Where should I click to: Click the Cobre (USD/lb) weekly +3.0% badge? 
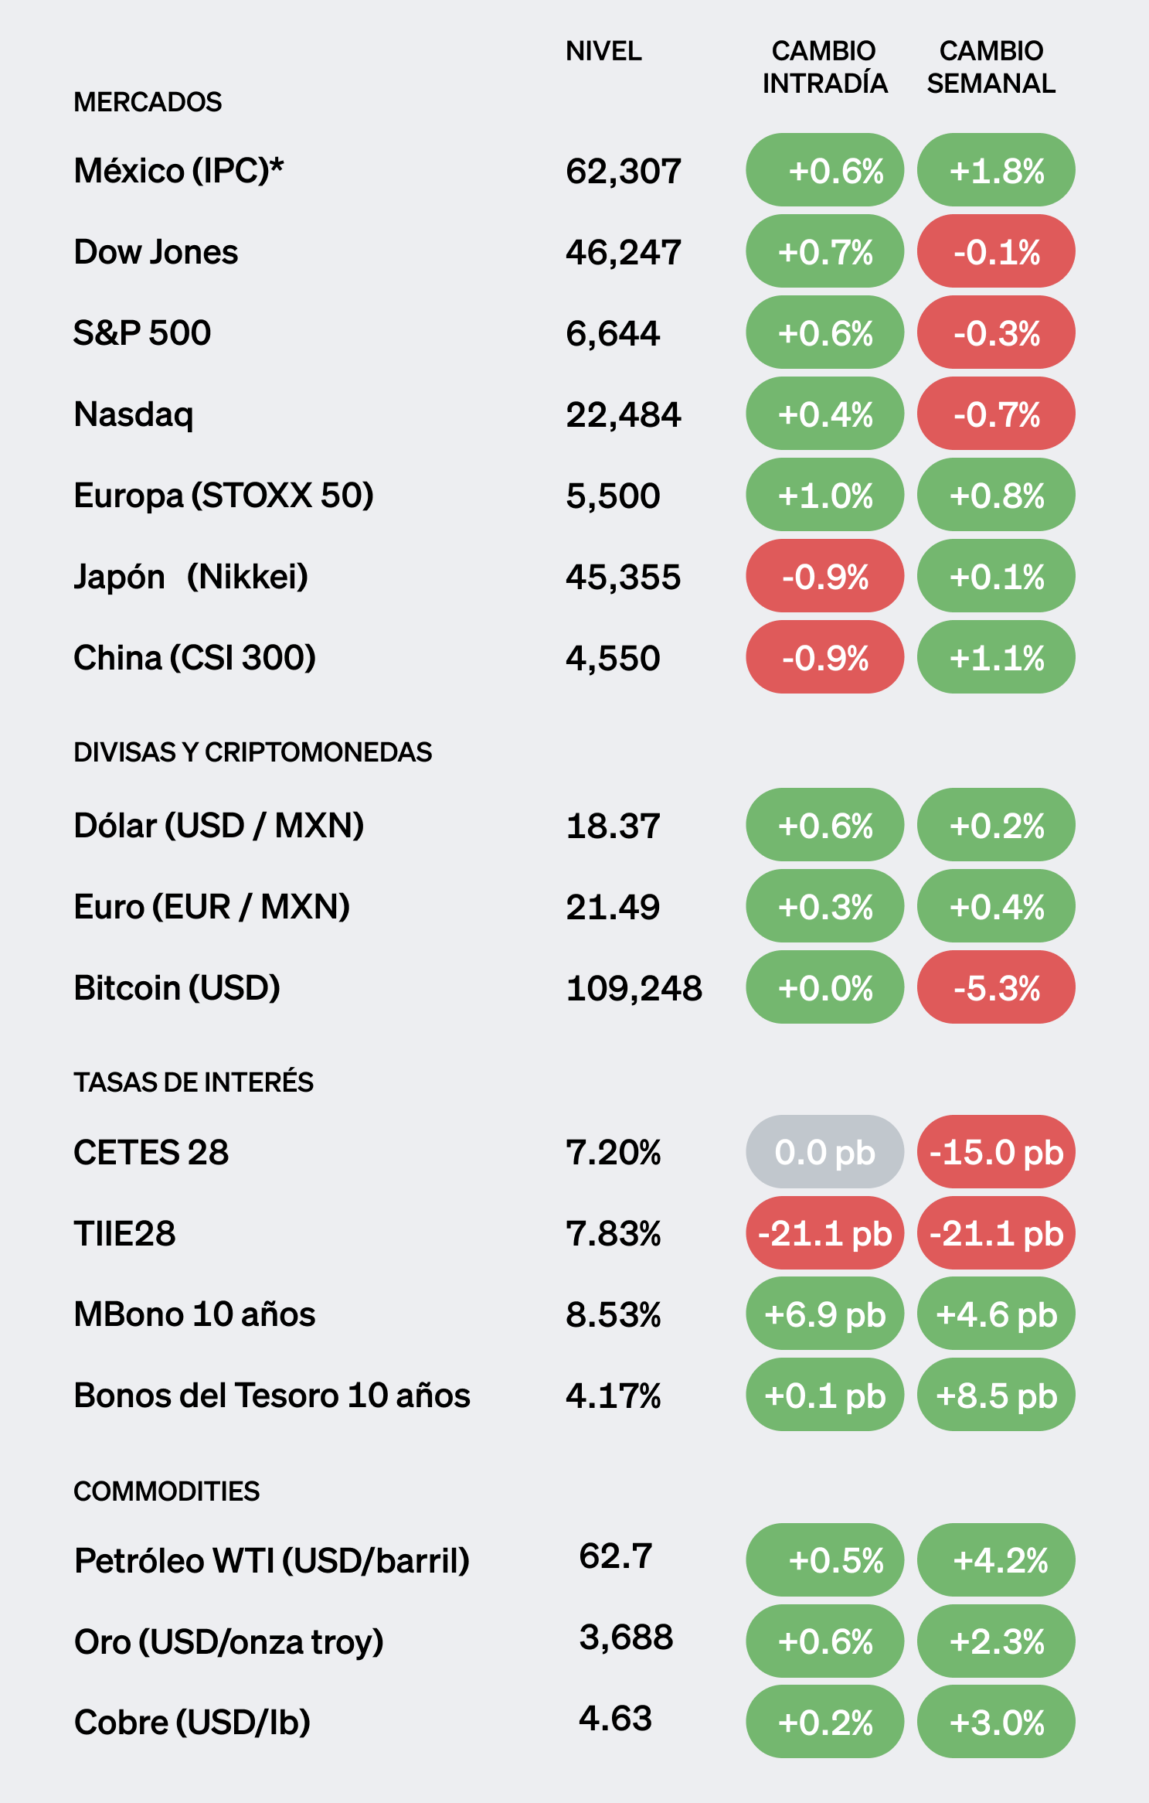pyautogui.click(x=996, y=1722)
